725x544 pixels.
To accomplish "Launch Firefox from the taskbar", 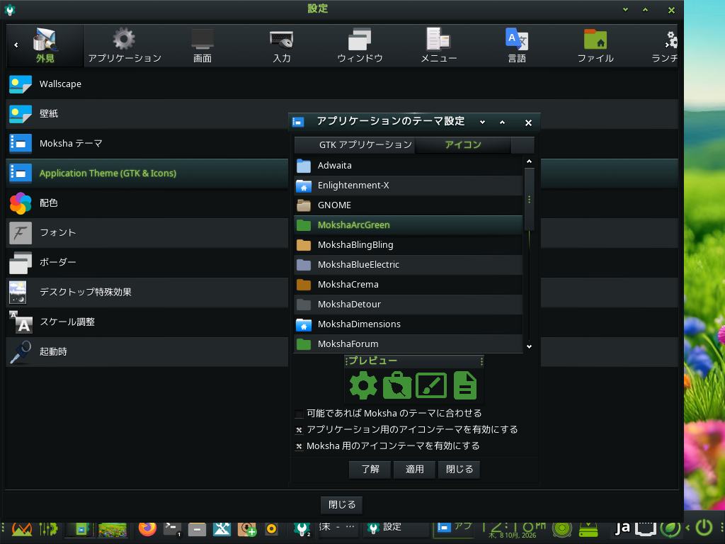I will point(147,528).
